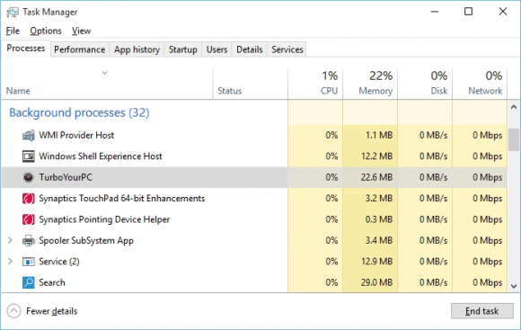The width and height of the screenshot is (521, 330).
Task: Select the Spooler SubSystem App name
Action: pos(86,240)
